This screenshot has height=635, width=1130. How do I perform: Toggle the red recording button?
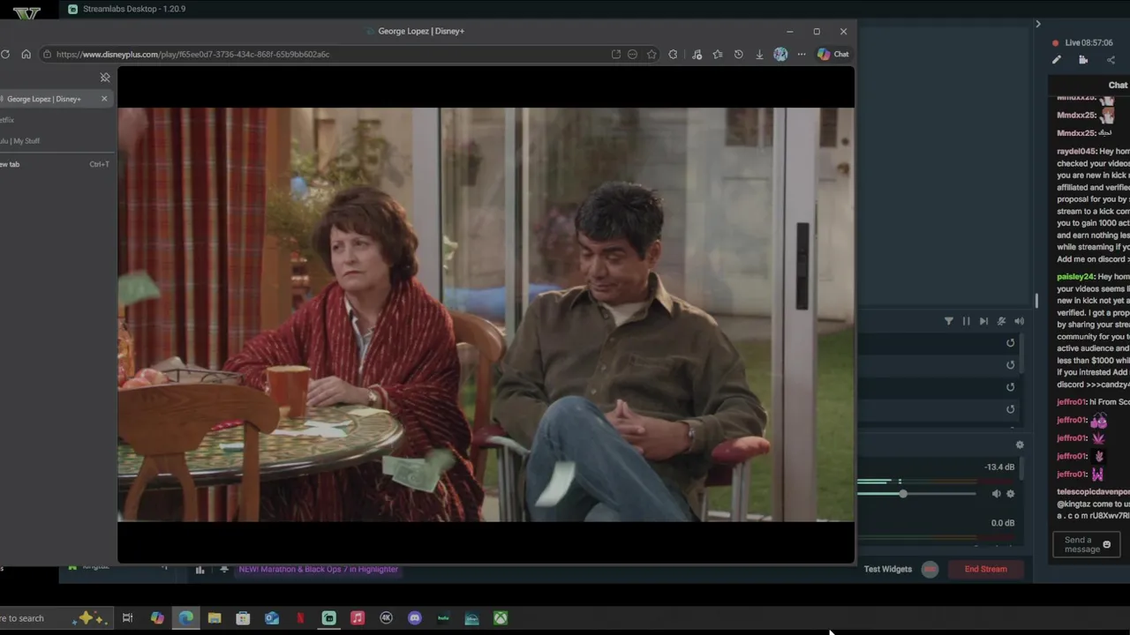(x=930, y=569)
